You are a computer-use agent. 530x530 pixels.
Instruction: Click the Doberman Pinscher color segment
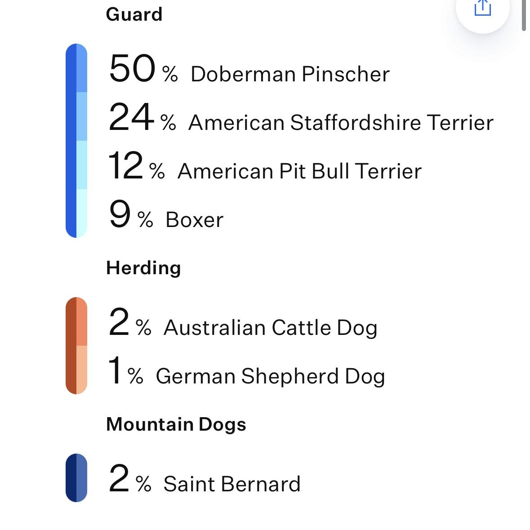click(x=82, y=68)
